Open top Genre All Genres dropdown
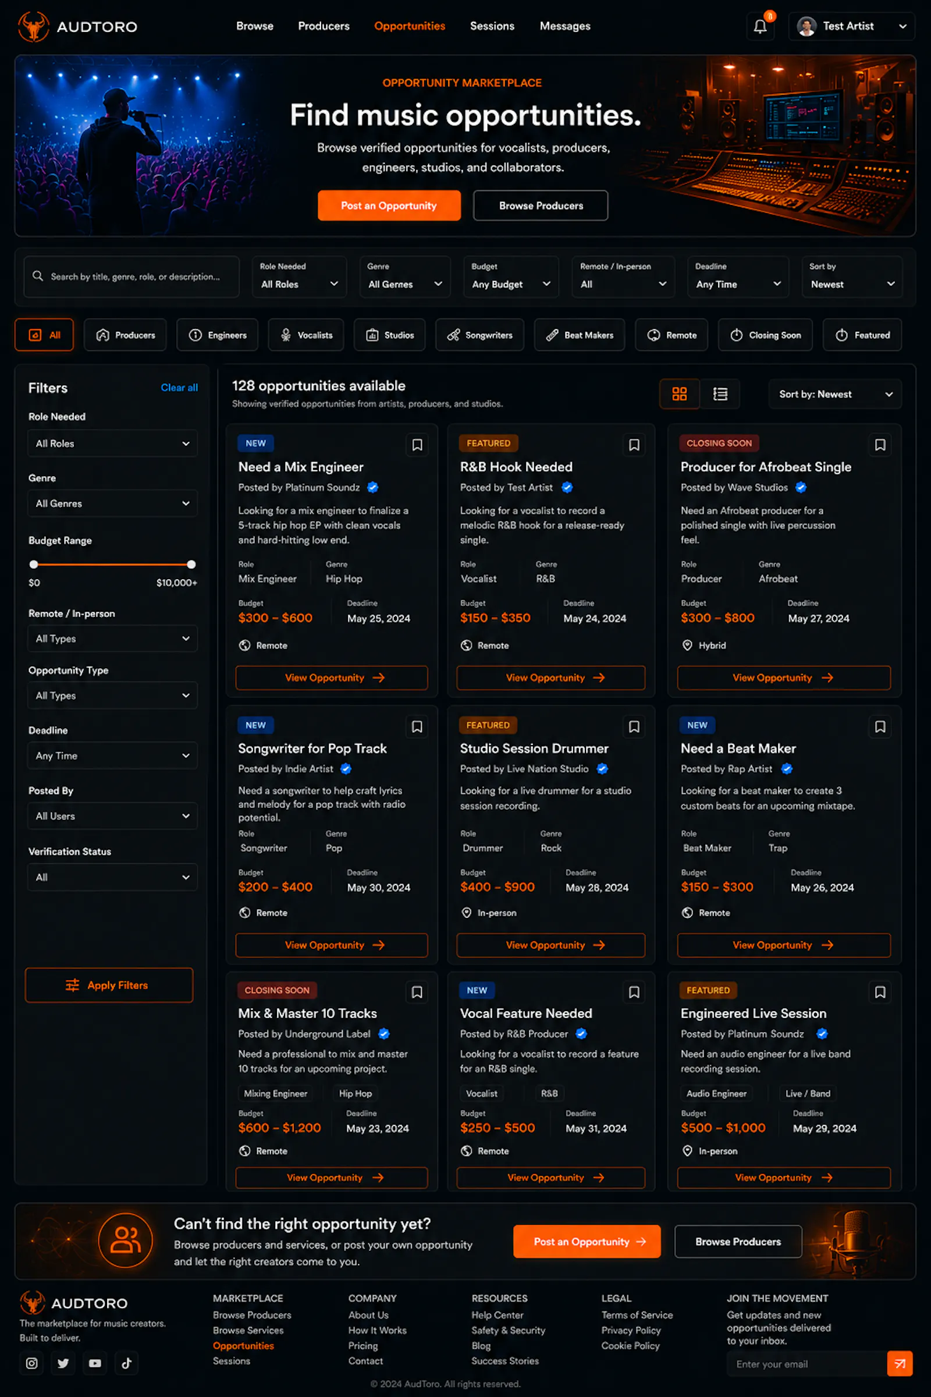Image resolution: width=931 pixels, height=1397 pixels. click(x=405, y=277)
